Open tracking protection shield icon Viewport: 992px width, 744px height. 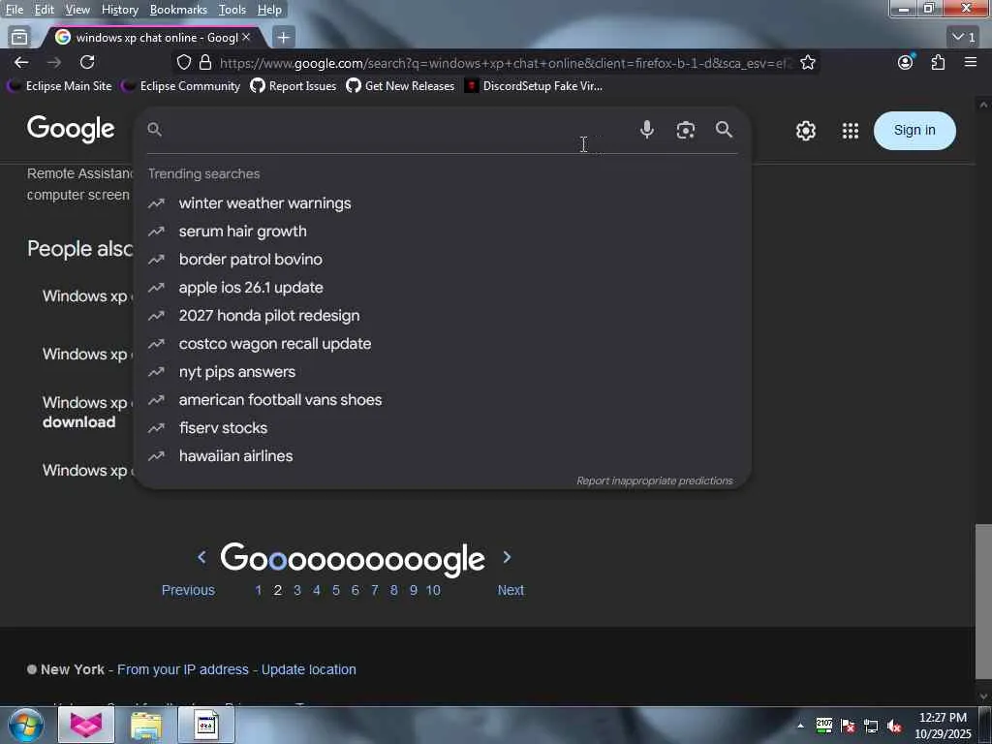(x=183, y=63)
